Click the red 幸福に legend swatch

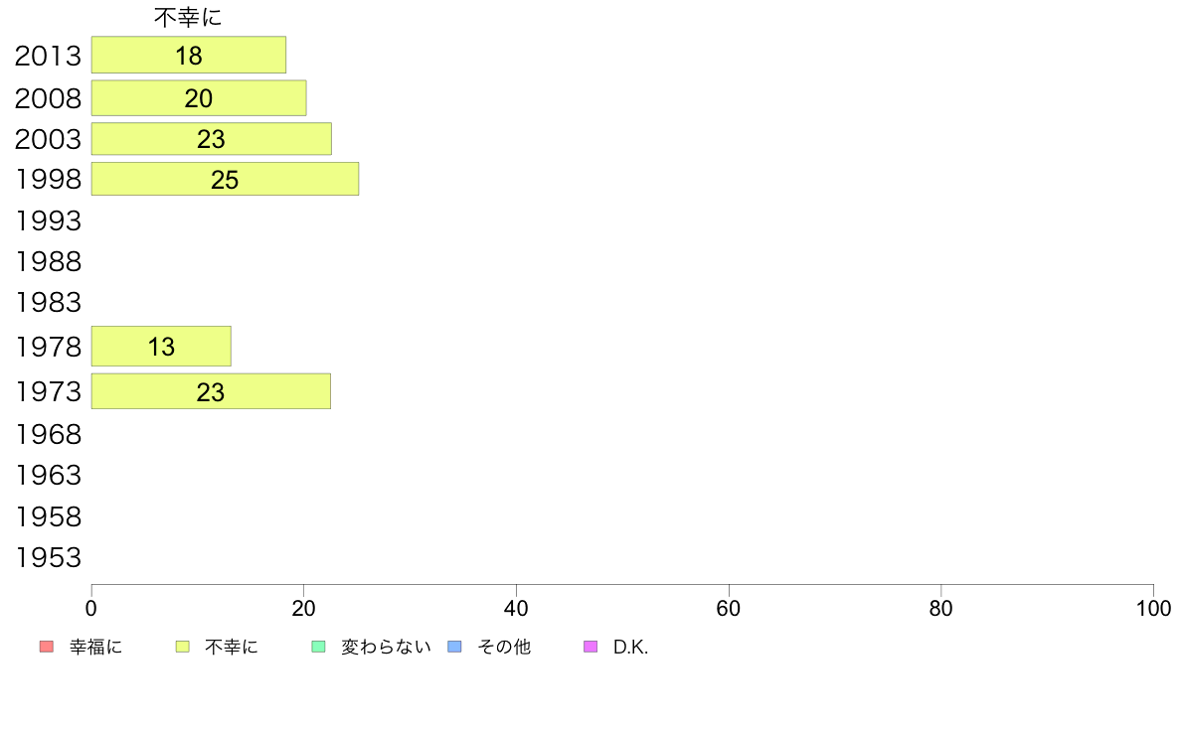coord(47,647)
